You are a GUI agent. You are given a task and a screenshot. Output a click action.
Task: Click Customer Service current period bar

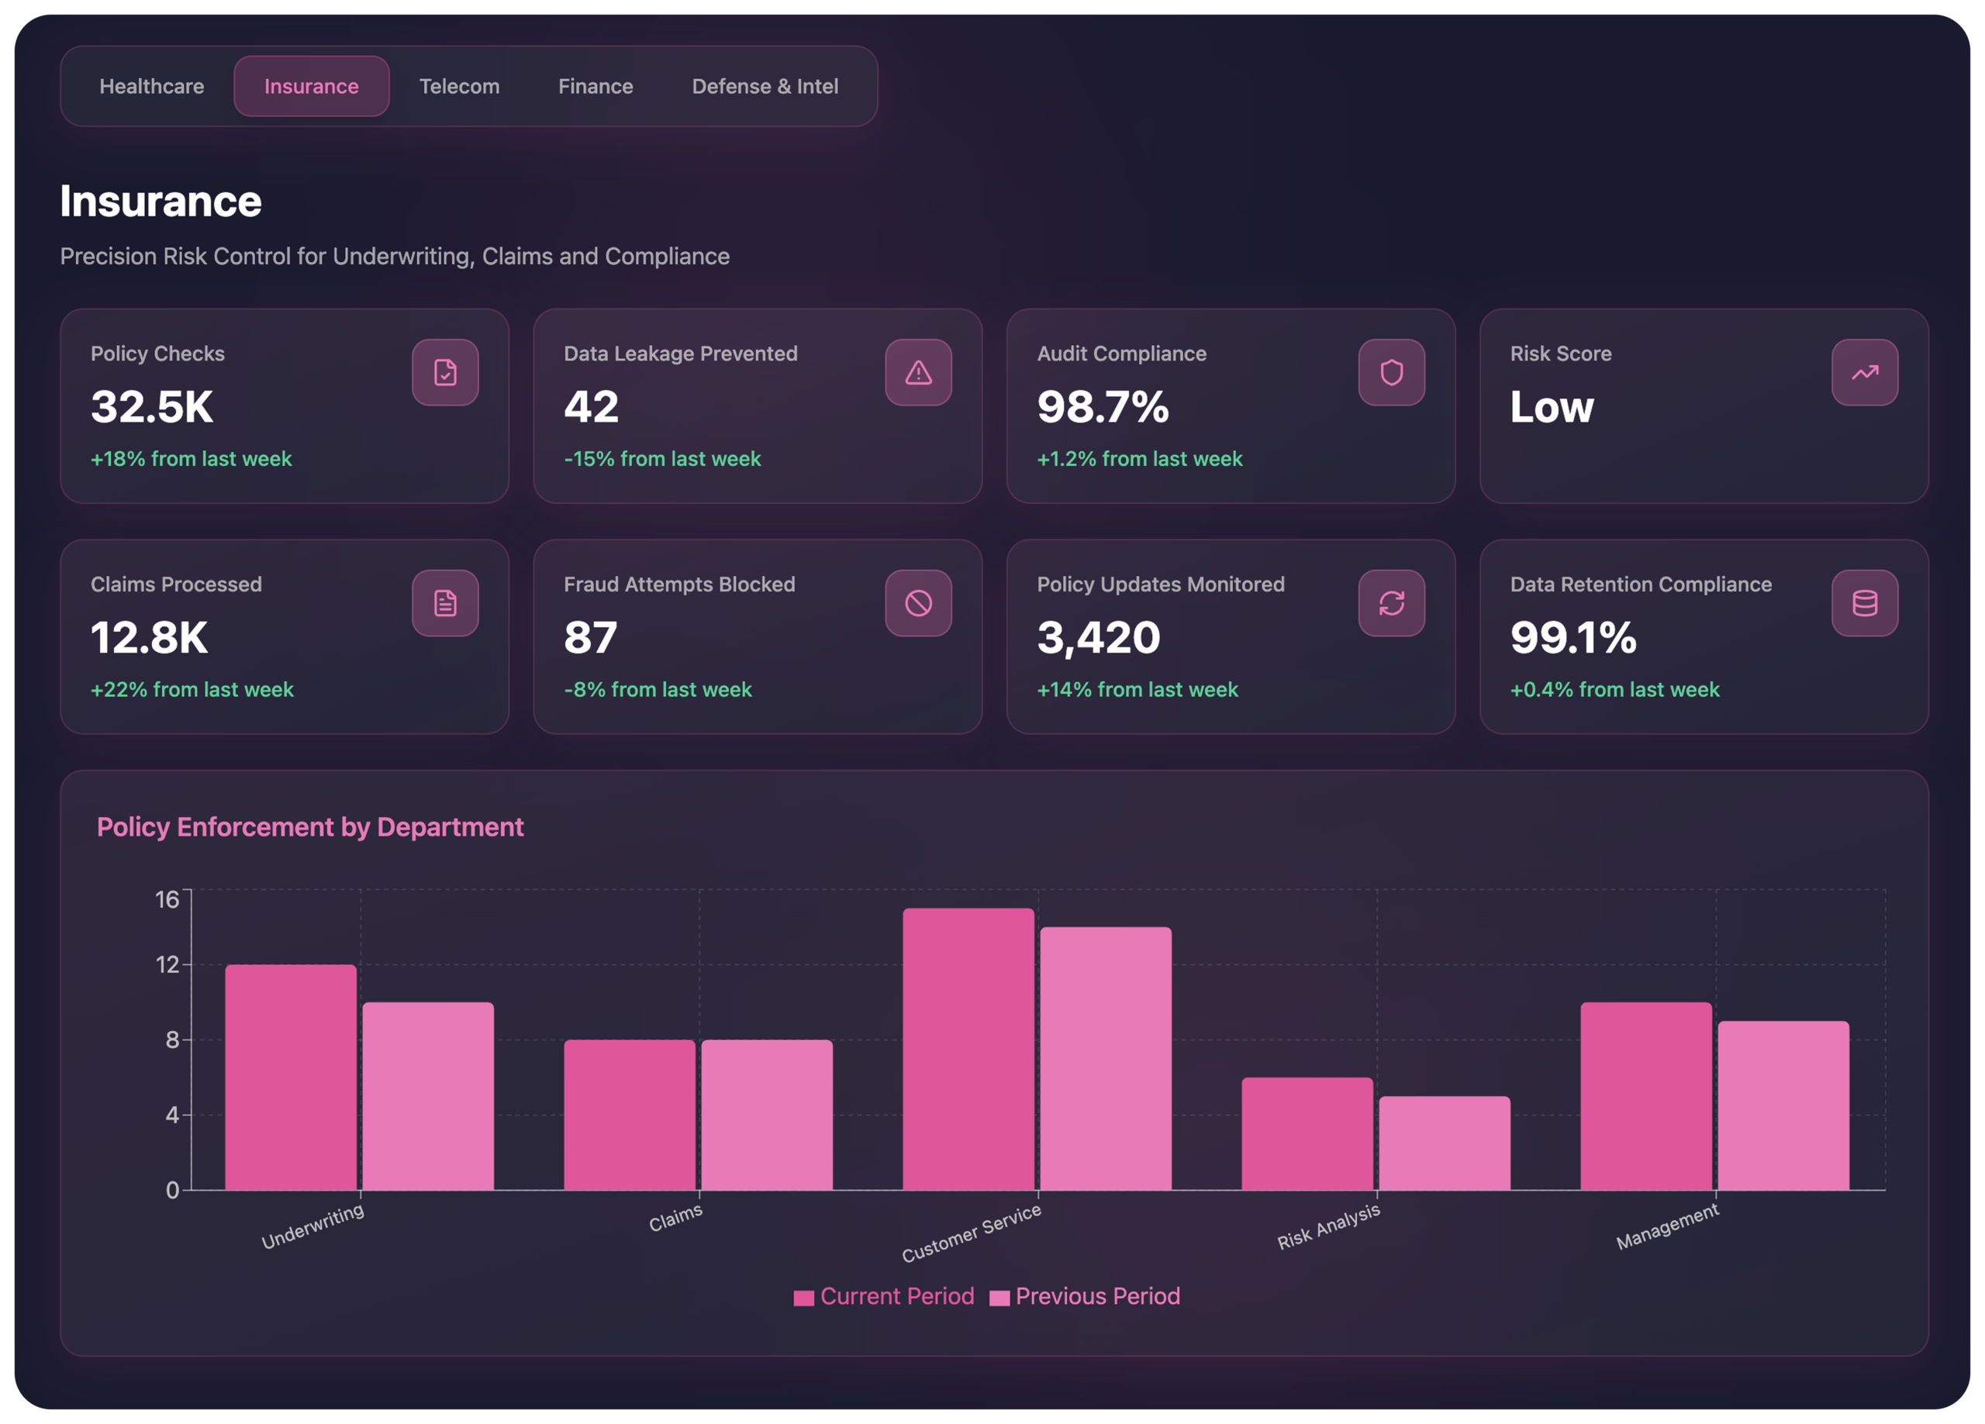coord(968,1050)
